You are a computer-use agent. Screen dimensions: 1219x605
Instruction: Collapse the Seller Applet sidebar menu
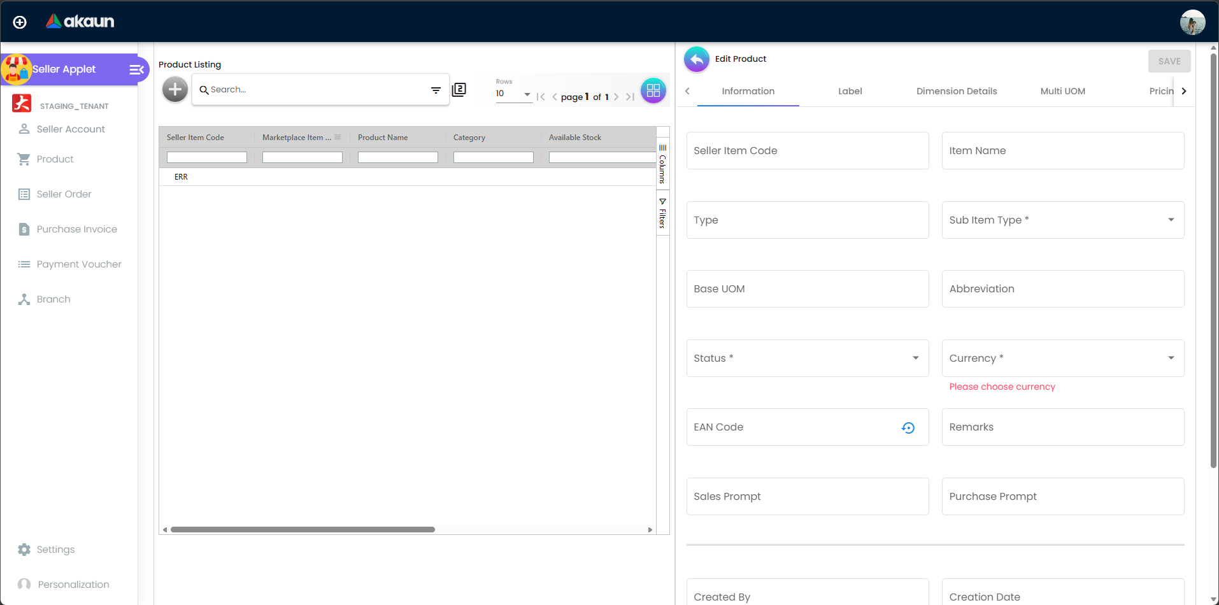tap(136, 69)
